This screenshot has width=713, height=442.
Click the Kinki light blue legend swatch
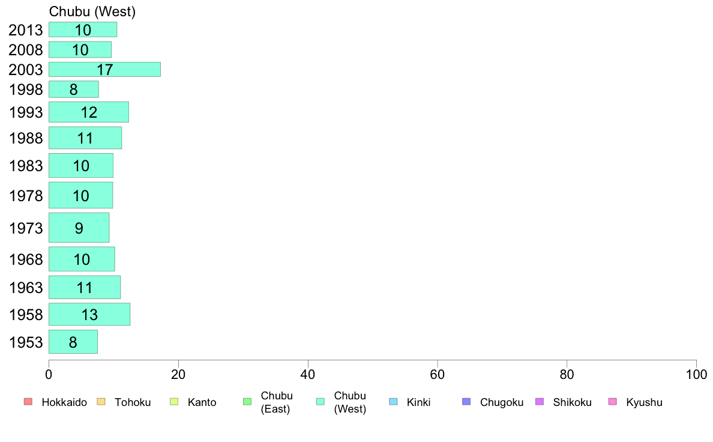click(x=393, y=402)
